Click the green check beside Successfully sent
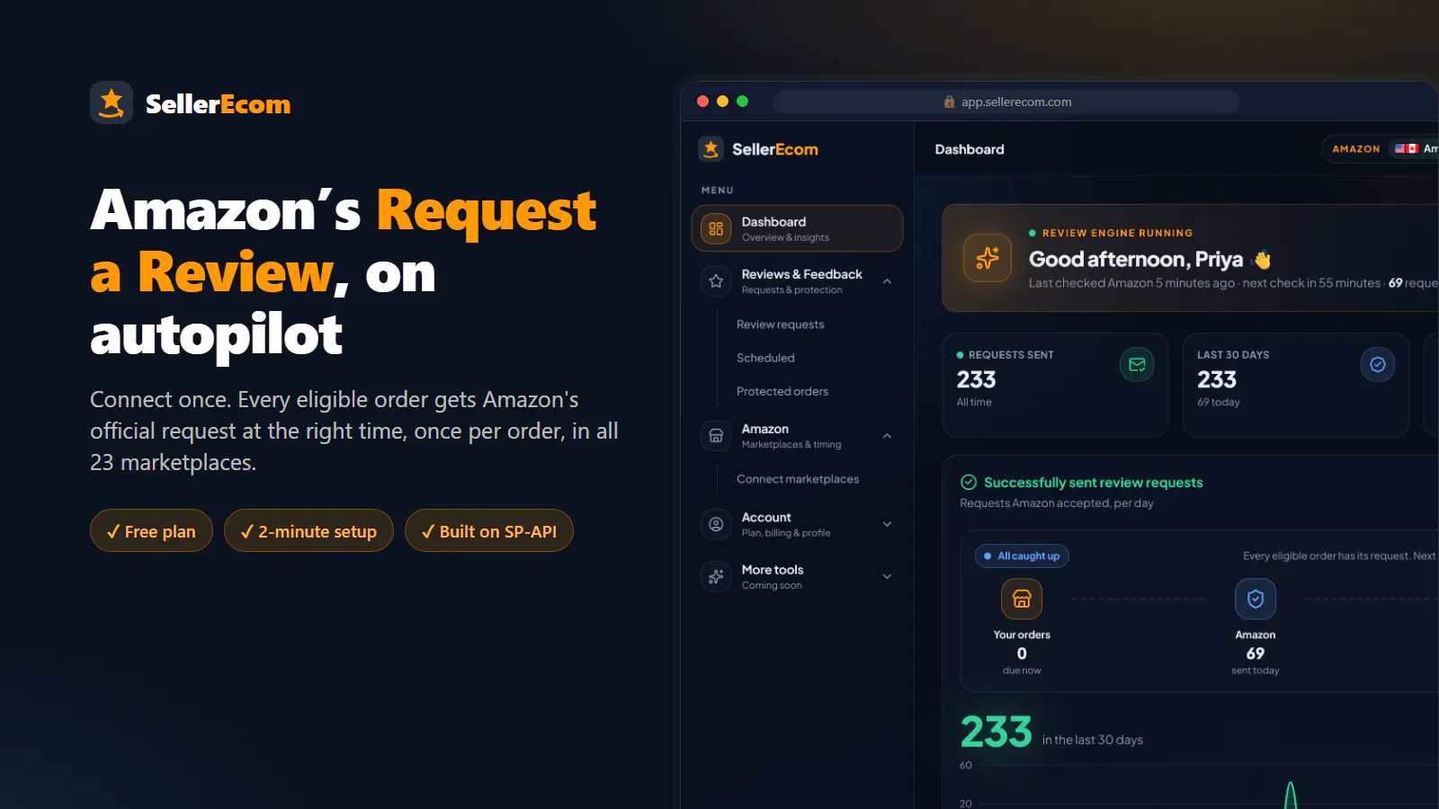The image size is (1439, 809). pos(969,482)
